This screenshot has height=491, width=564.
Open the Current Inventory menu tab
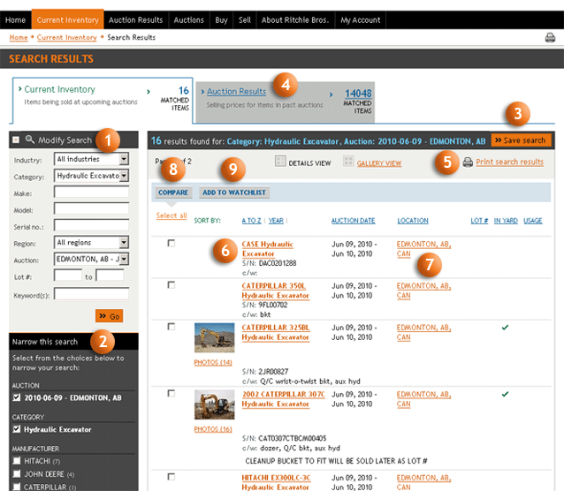[67, 19]
